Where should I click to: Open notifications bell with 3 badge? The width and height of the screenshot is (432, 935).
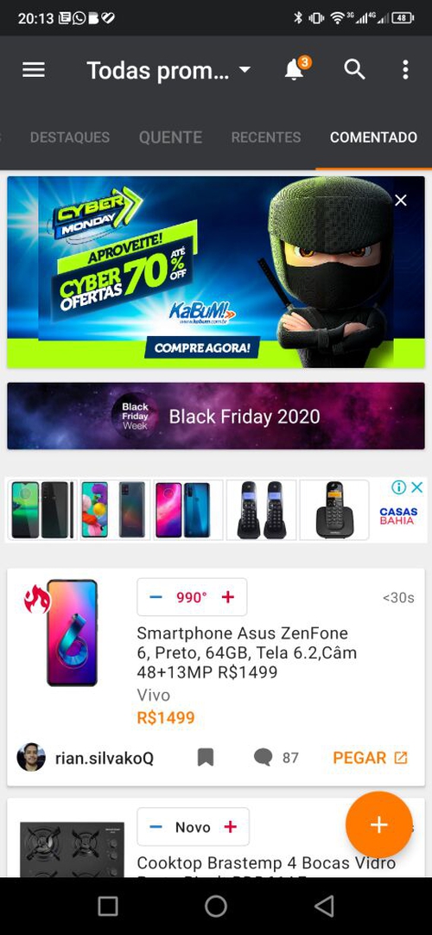tap(296, 68)
